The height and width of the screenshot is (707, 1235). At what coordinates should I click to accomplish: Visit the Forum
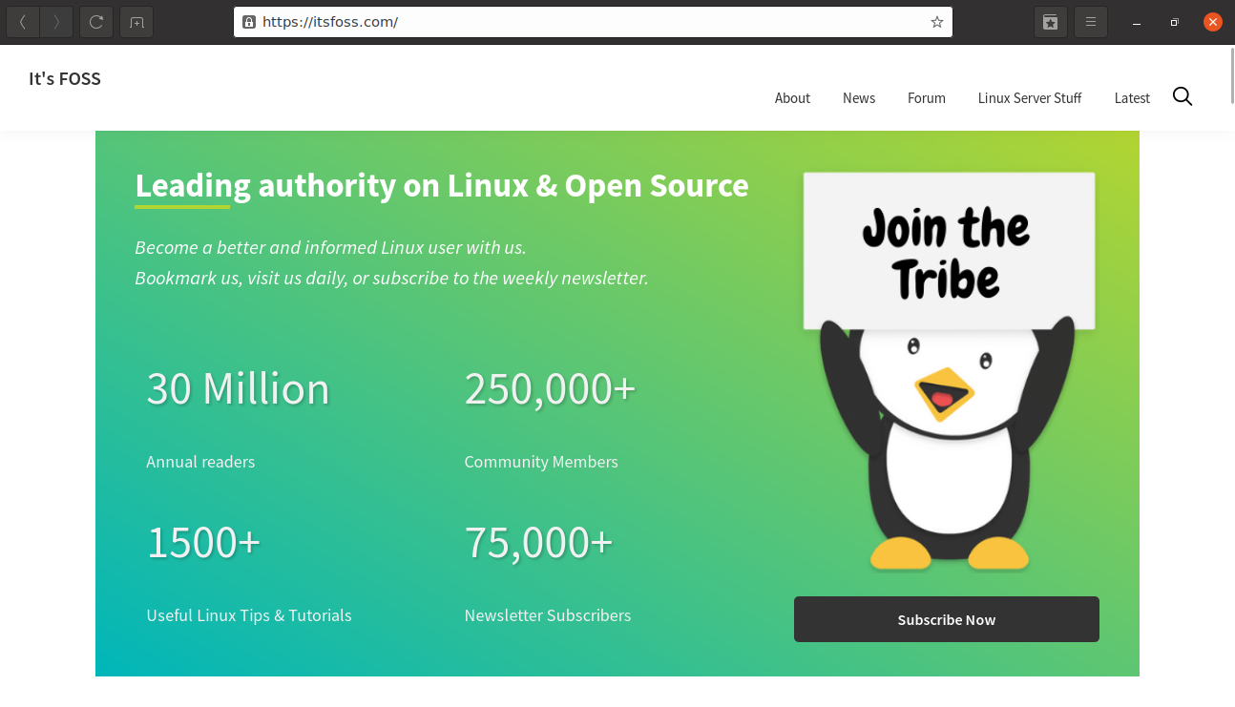(x=926, y=97)
